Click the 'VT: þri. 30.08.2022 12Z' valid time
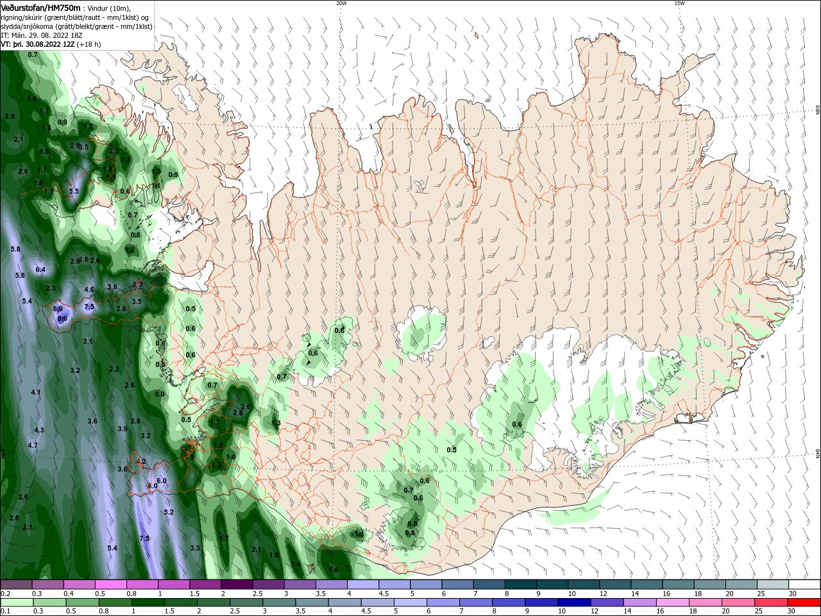The width and height of the screenshot is (821, 616). click(x=38, y=45)
